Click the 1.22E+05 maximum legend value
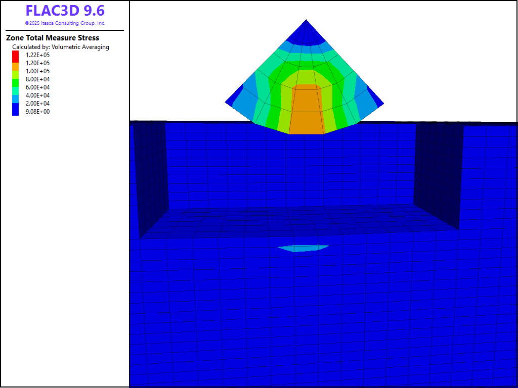 coord(37,55)
